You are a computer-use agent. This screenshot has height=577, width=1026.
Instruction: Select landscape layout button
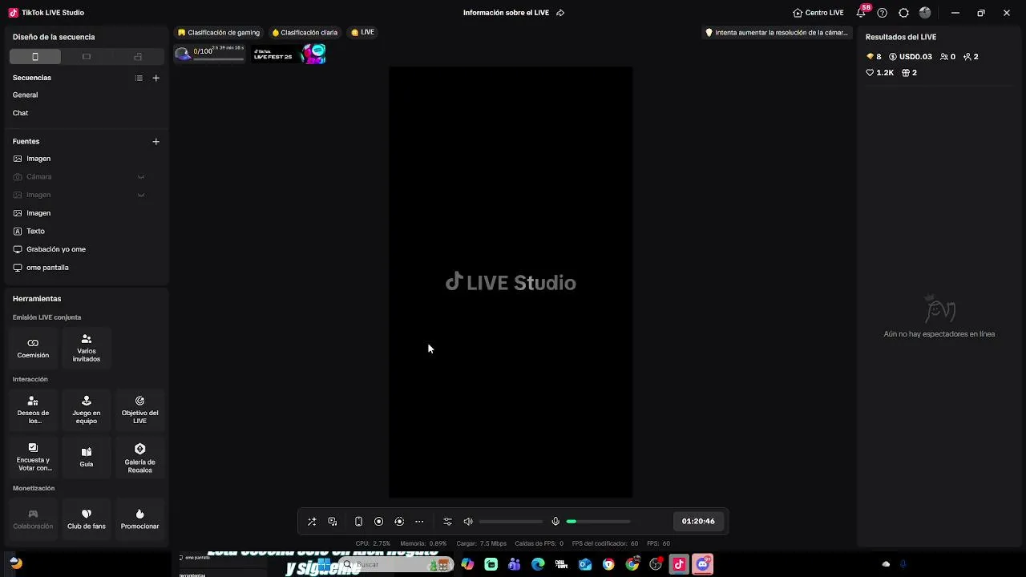coord(87,56)
